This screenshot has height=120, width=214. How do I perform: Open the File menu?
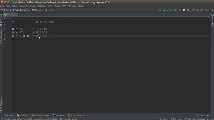pos(2,6)
